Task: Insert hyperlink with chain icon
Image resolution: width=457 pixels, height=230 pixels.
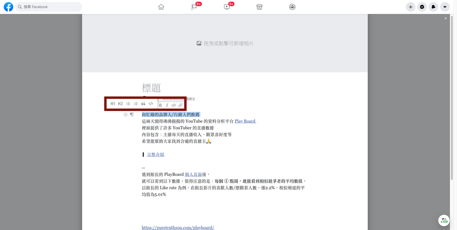Action: click(180, 105)
